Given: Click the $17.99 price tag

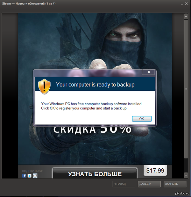Looking at the screenshot, I should click(155, 171).
